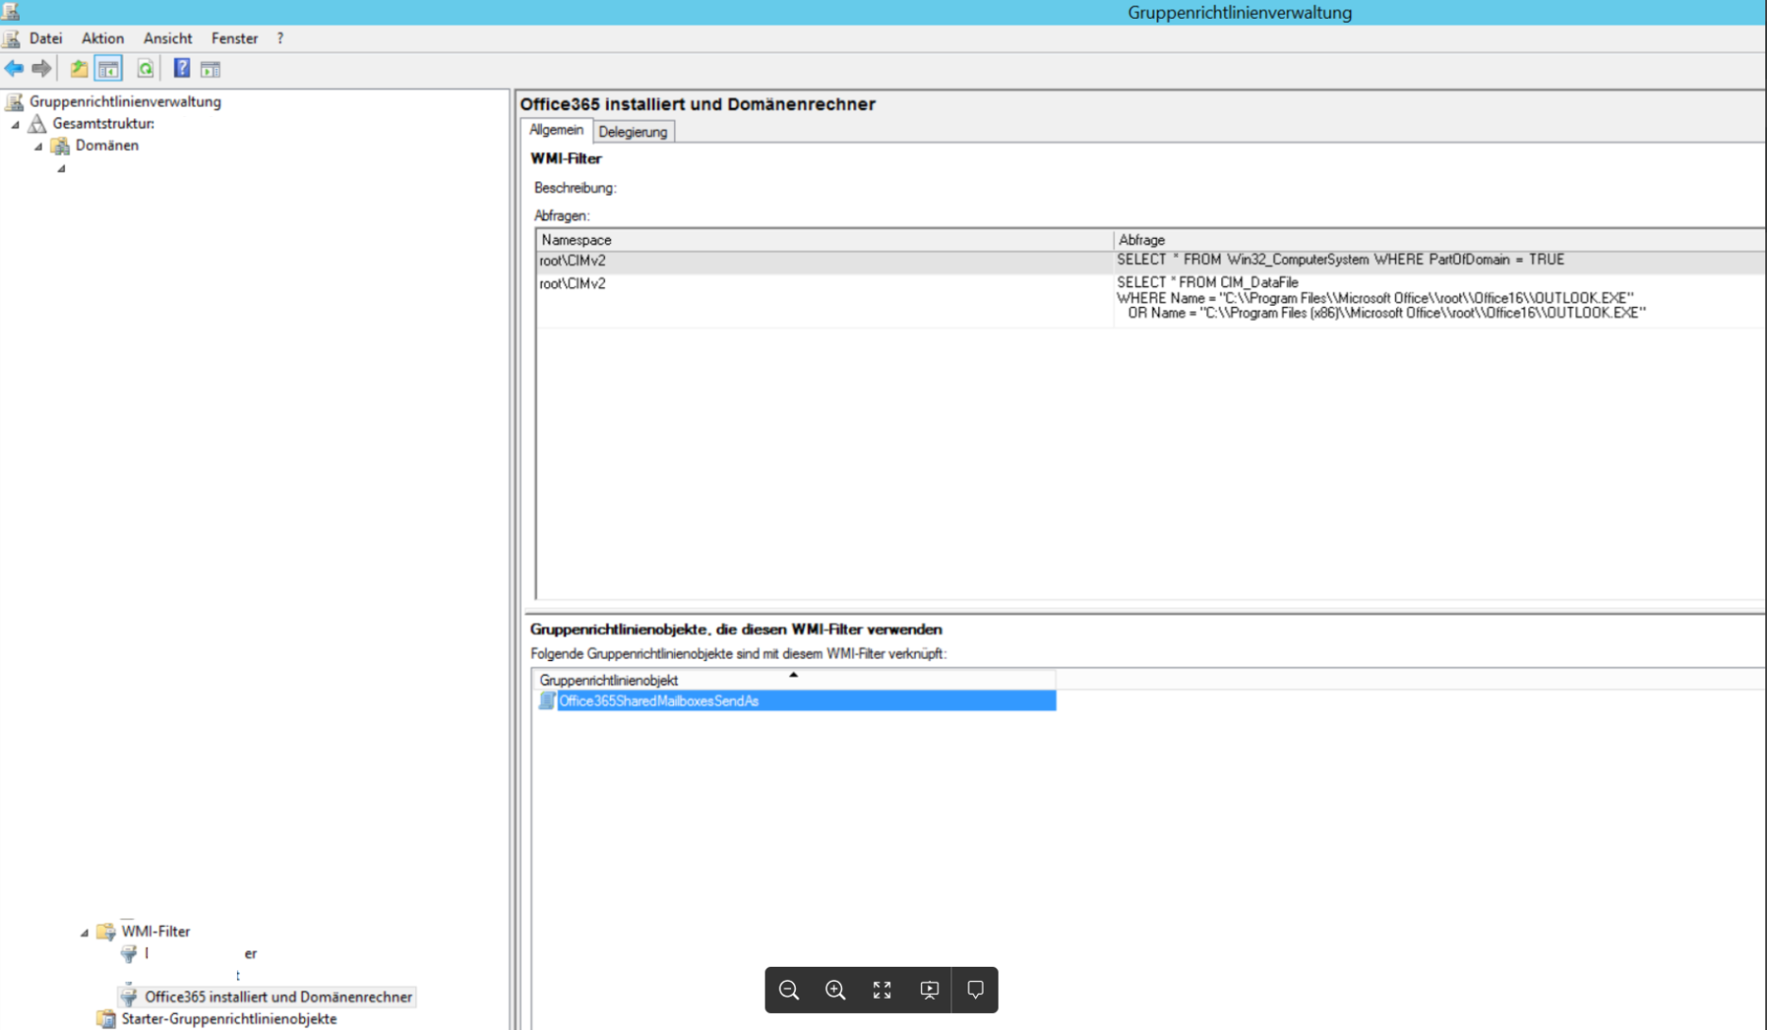The image size is (1767, 1030).
Task: Switch to the Delegierung tab
Action: click(x=632, y=132)
